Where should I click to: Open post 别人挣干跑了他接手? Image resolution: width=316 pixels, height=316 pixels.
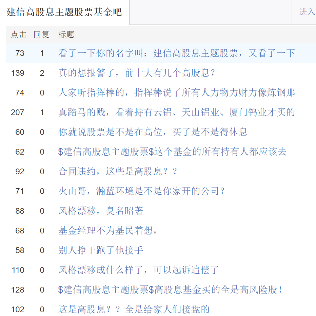[x=101, y=250]
